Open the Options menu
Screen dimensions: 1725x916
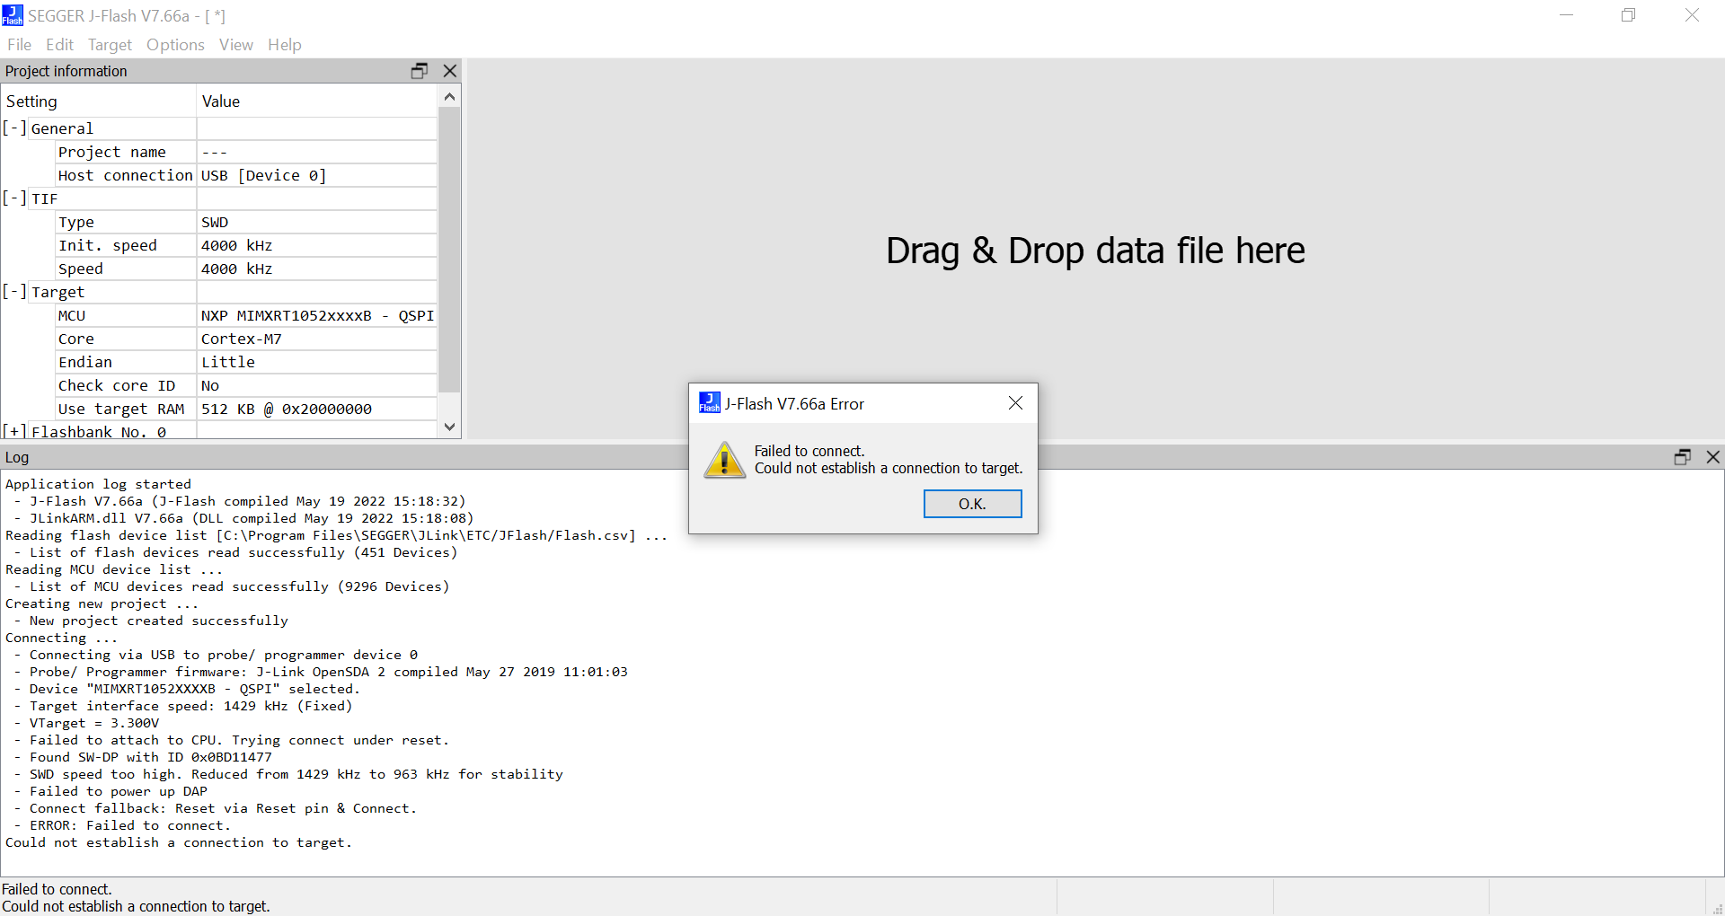point(175,45)
